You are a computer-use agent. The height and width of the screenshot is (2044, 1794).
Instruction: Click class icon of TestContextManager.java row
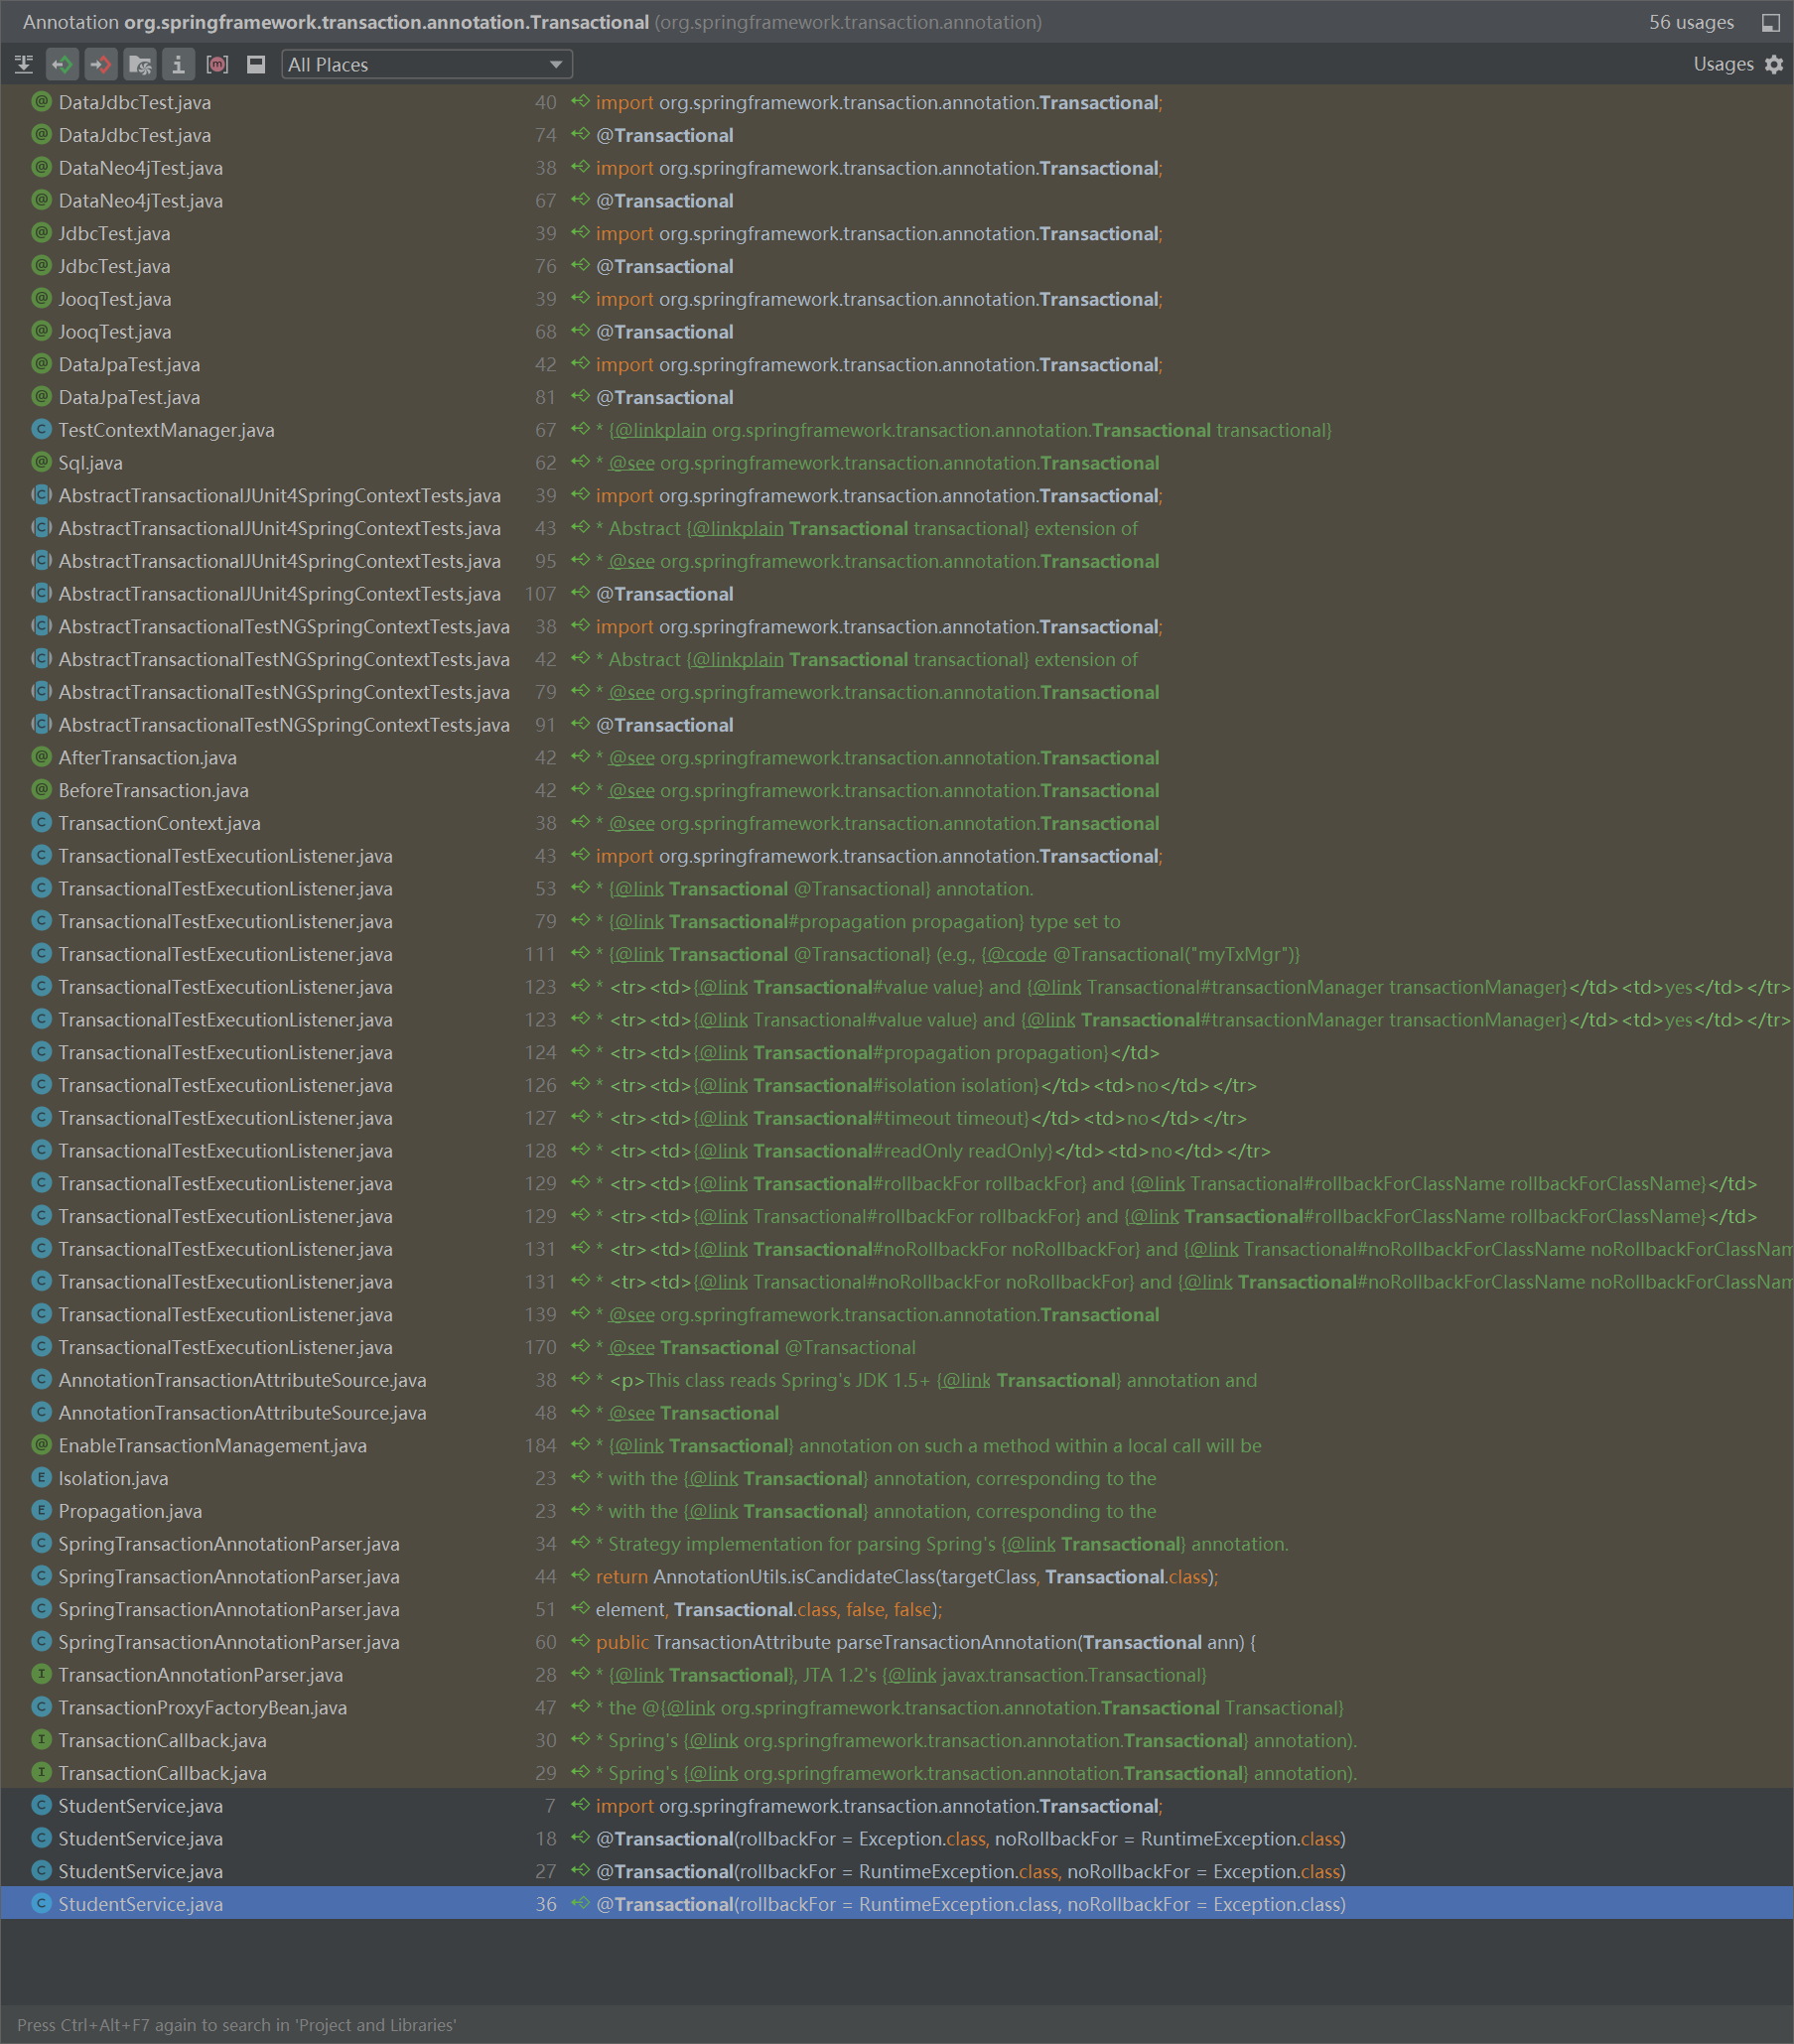pos(41,430)
